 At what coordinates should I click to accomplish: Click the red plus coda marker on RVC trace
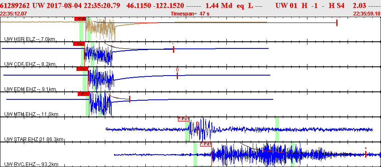366,154
